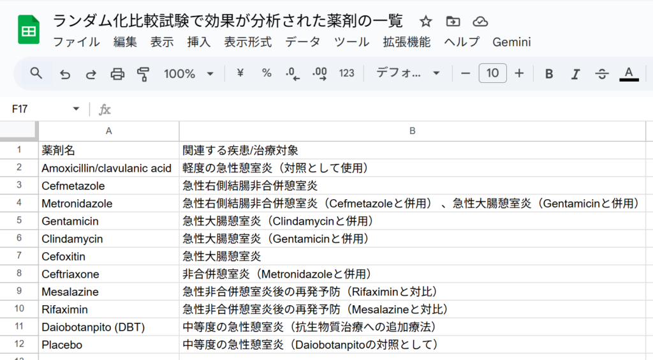
Task: Click the move to folder icon
Action: tap(453, 22)
